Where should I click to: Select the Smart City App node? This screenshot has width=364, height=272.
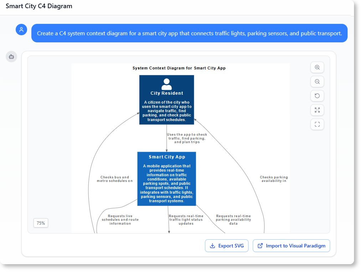click(166, 179)
